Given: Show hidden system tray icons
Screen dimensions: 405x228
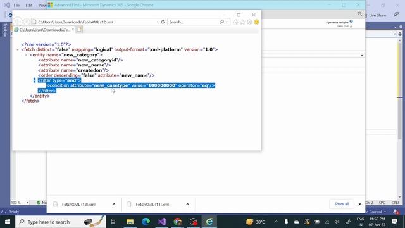Looking at the screenshot, I should tap(276, 222).
